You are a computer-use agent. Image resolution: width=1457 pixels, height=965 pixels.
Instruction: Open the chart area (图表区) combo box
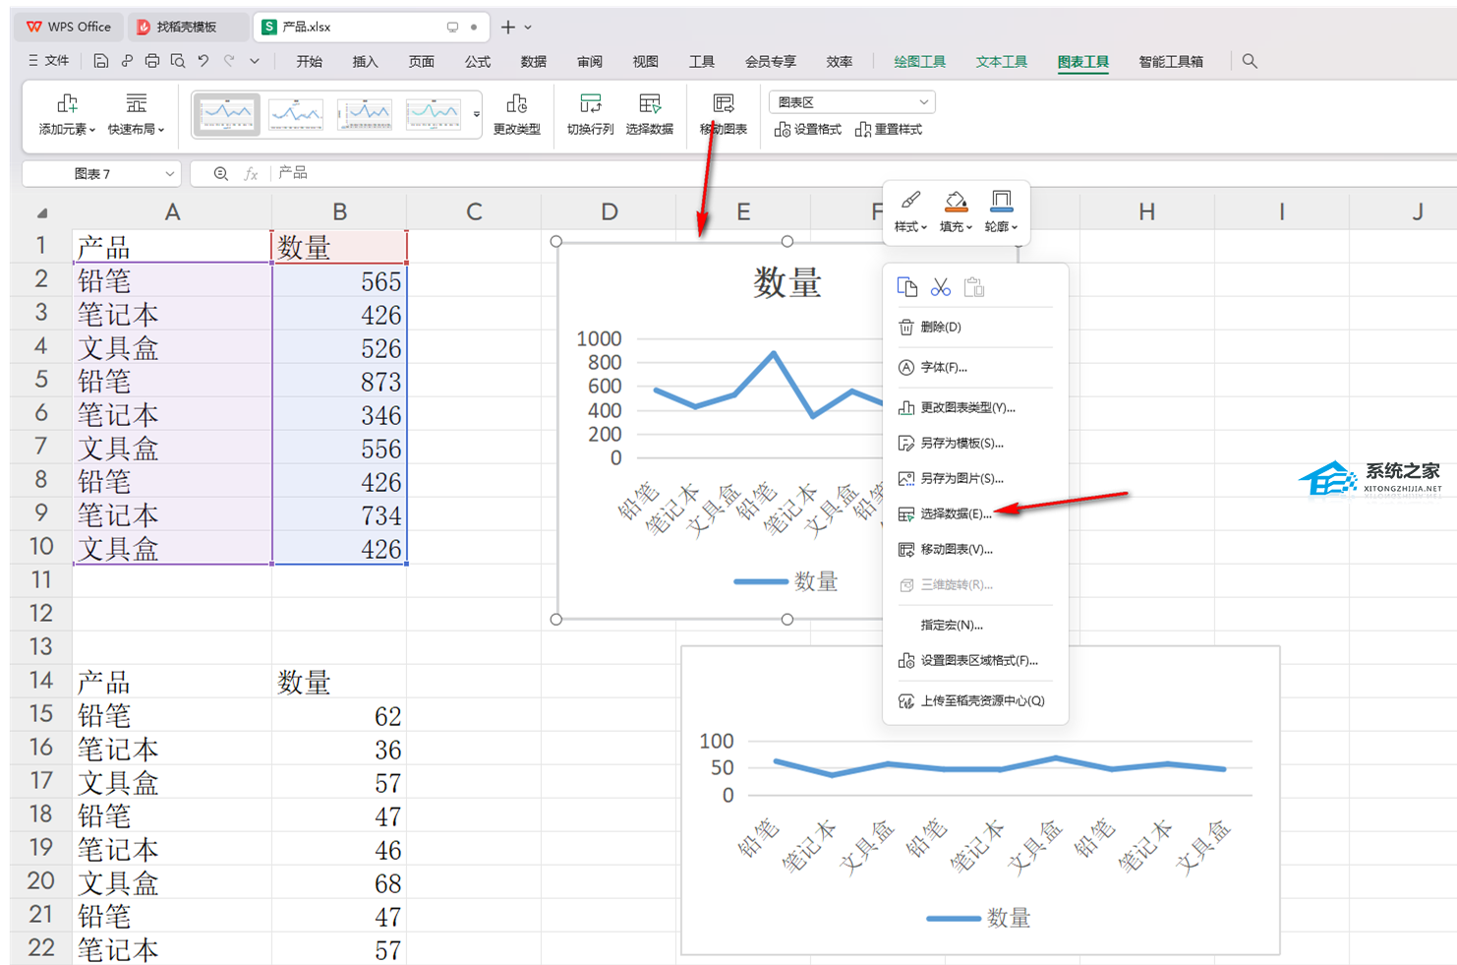(851, 102)
